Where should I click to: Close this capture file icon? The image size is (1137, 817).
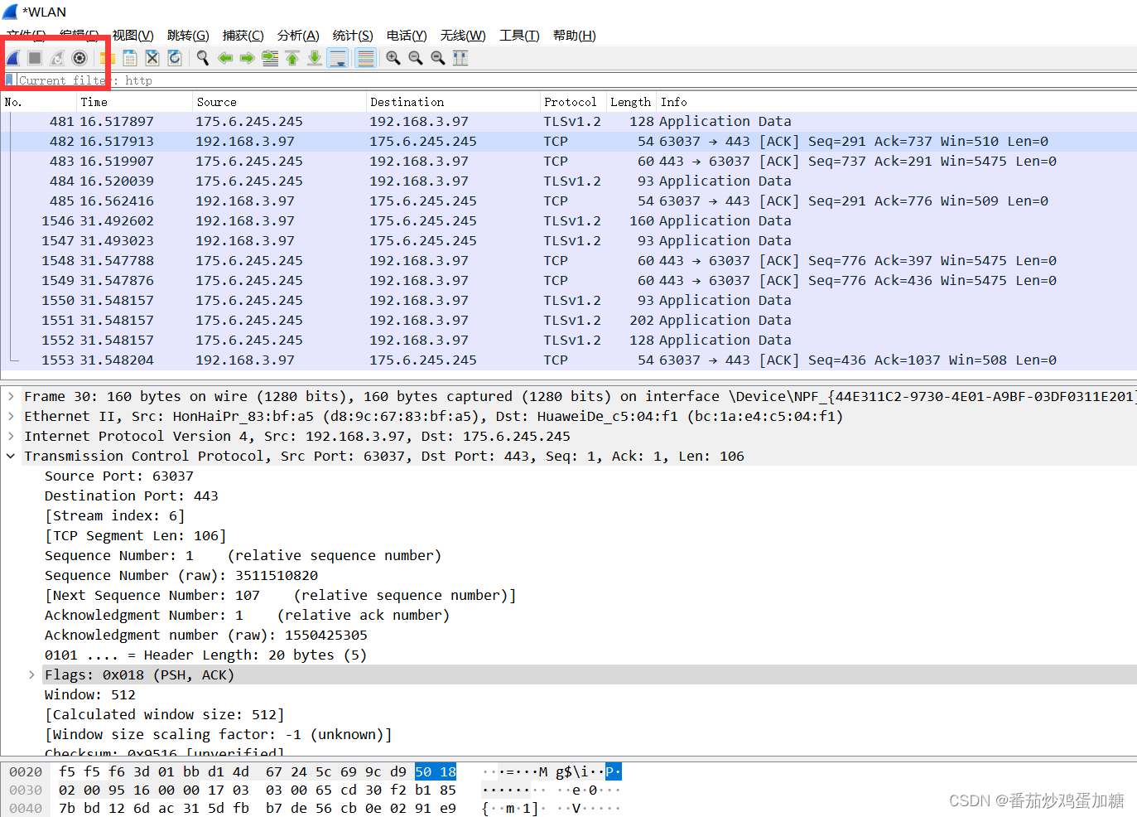click(x=152, y=58)
